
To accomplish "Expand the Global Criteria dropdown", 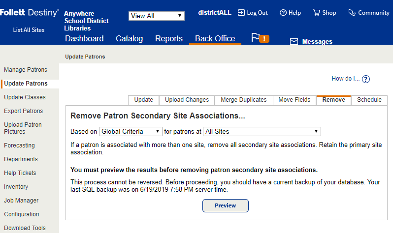I will pos(131,131).
